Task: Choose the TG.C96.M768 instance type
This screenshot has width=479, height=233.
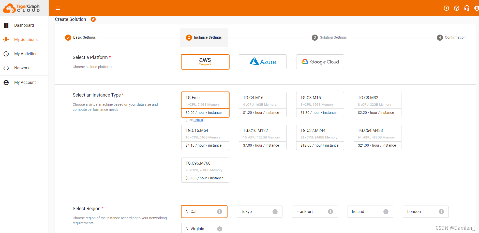Action: (205, 170)
